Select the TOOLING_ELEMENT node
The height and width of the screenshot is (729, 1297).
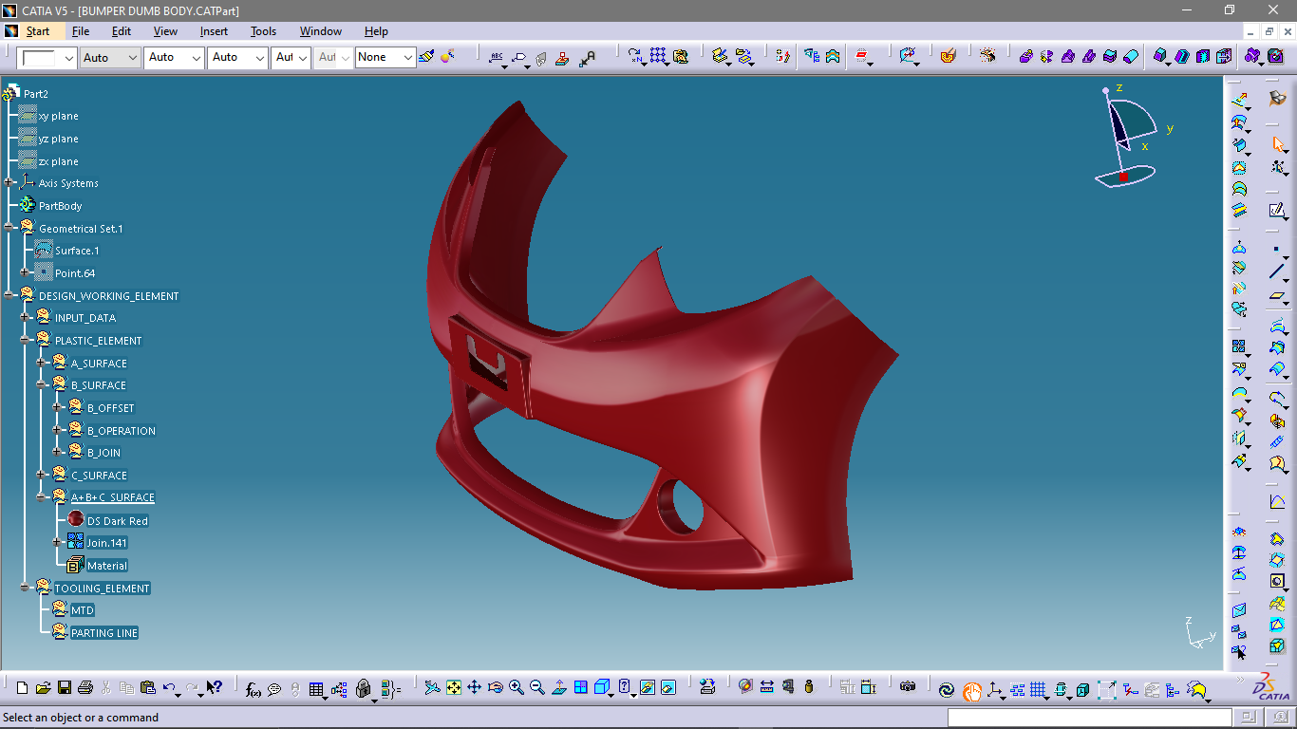[103, 589]
